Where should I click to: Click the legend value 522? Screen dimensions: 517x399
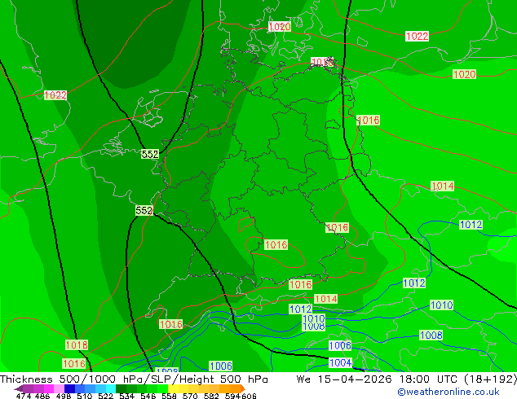point(105,396)
